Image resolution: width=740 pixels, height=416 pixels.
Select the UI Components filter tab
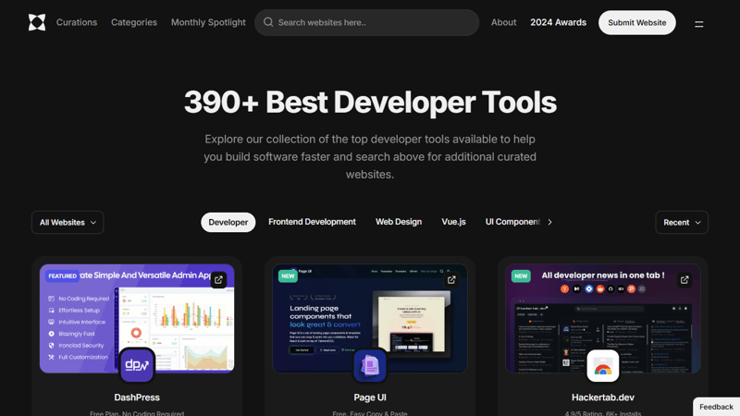512,222
